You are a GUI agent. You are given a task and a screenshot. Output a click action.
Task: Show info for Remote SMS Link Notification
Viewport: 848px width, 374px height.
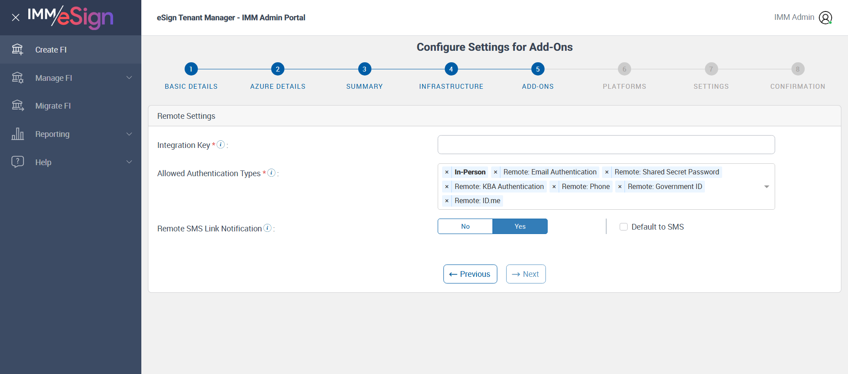(x=267, y=228)
